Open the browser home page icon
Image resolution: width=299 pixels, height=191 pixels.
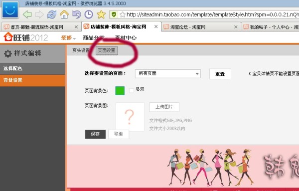[64, 14]
